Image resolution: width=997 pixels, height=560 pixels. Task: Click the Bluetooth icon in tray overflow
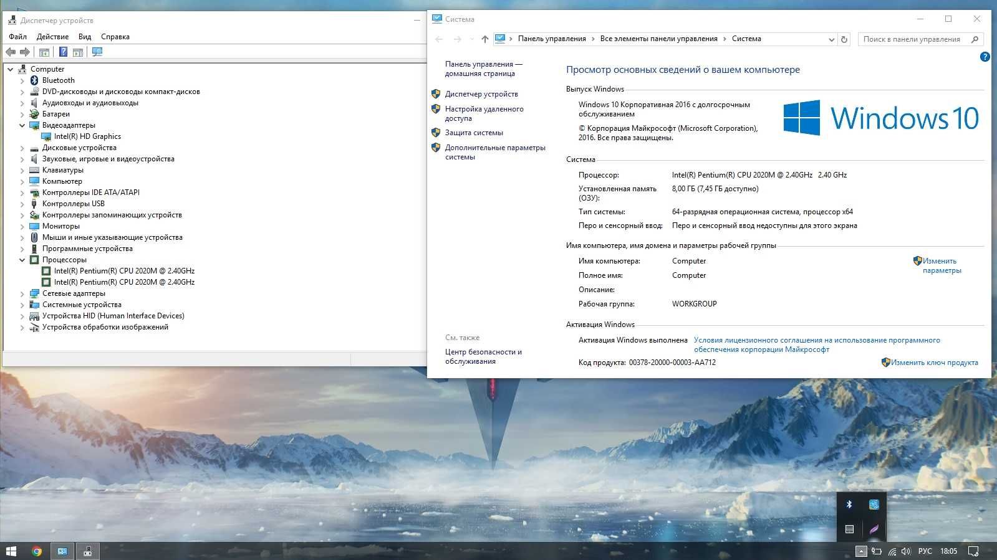pyautogui.click(x=849, y=505)
